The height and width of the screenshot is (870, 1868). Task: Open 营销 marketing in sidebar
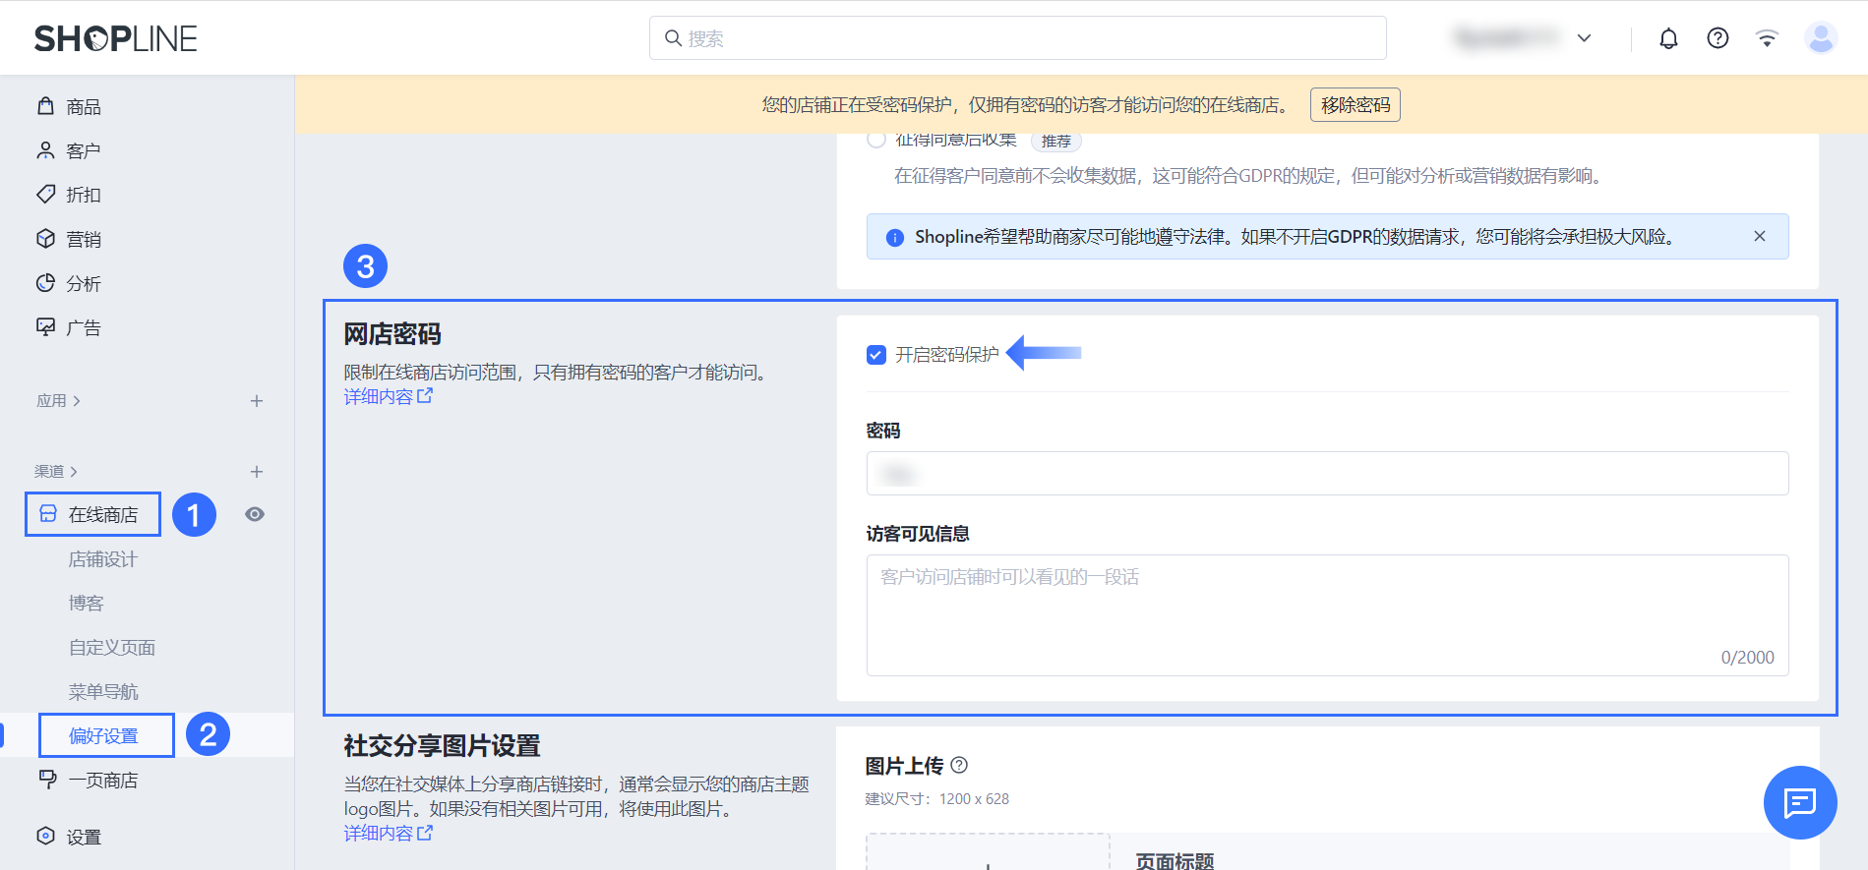(x=84, y=239)
